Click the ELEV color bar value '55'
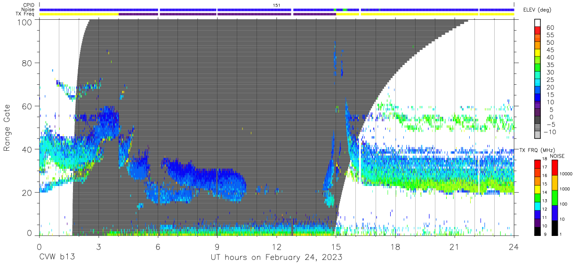 point(550,35)
